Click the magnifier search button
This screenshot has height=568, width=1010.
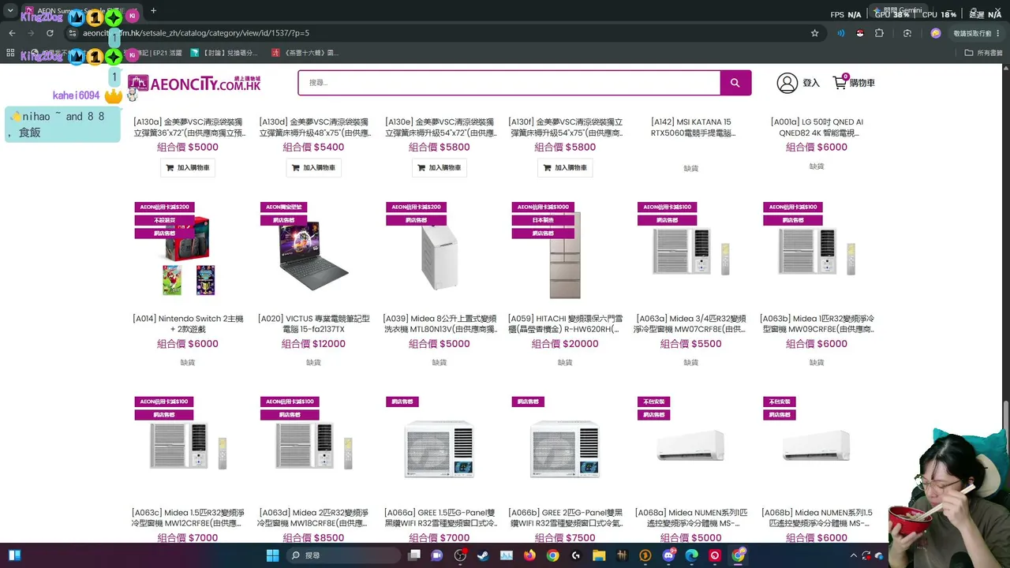(x=735, y=83)
